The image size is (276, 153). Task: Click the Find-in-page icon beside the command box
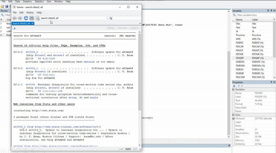point(111,18)
